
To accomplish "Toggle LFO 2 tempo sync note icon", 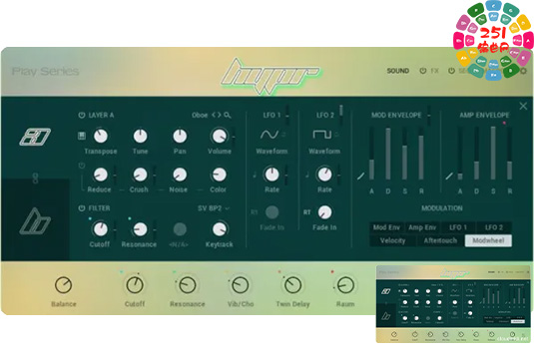I will pyautogui.click(x=307, y=175).
